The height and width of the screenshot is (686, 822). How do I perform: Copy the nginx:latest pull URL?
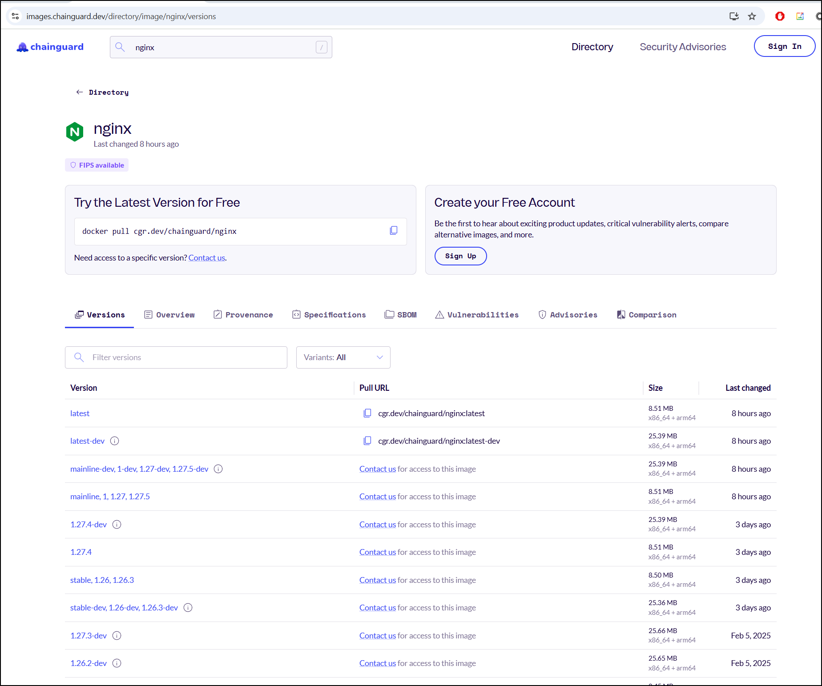pyautogui.click(x=367, y=413)
